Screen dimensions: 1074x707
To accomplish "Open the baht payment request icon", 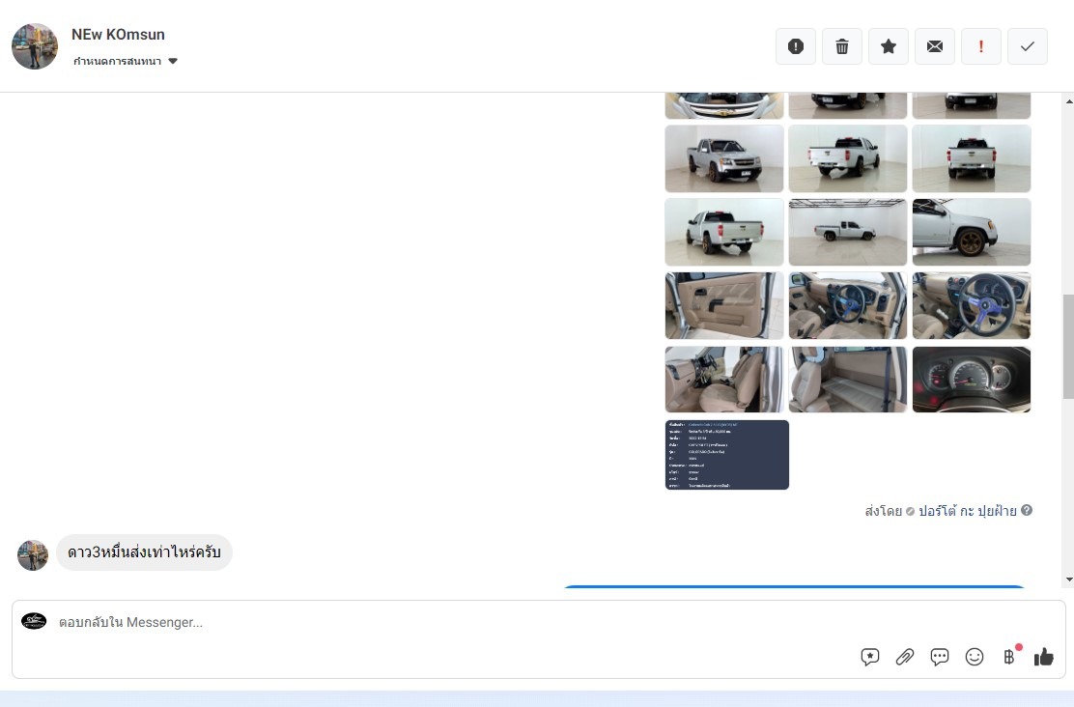I will point(1009,657).
